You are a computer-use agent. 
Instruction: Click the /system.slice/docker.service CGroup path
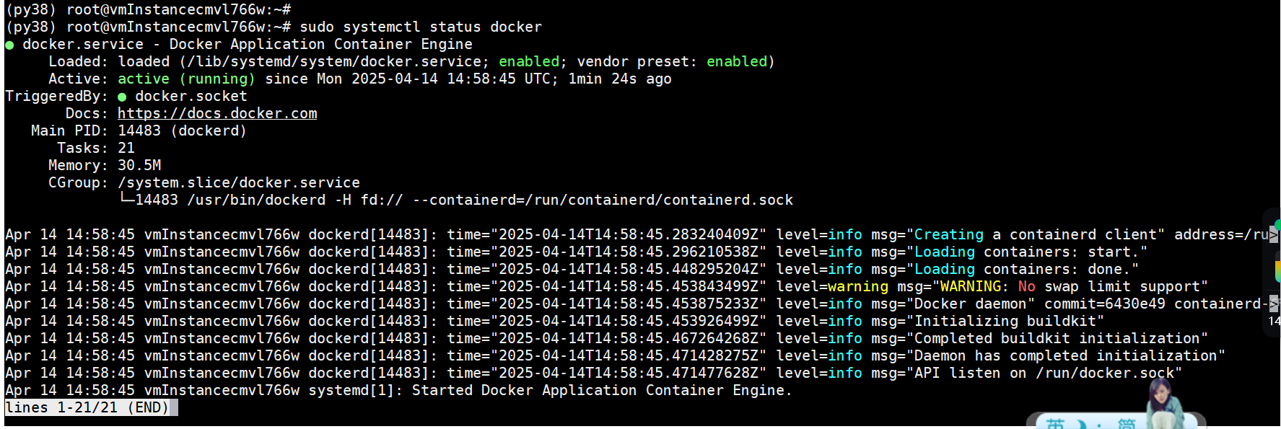click(239, 183)
